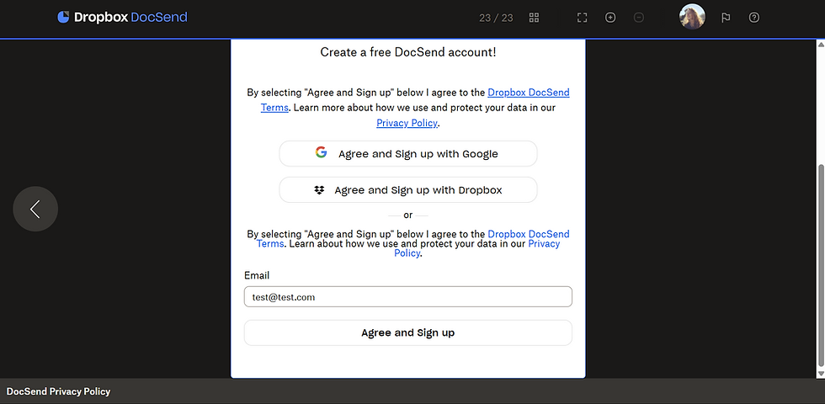The height and width of the screenshot is (404, 825).
Task: Click the DocSend Privacy Policy title text
Action: point(58,391)
